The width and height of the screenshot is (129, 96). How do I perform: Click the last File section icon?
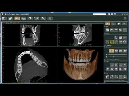125,77
